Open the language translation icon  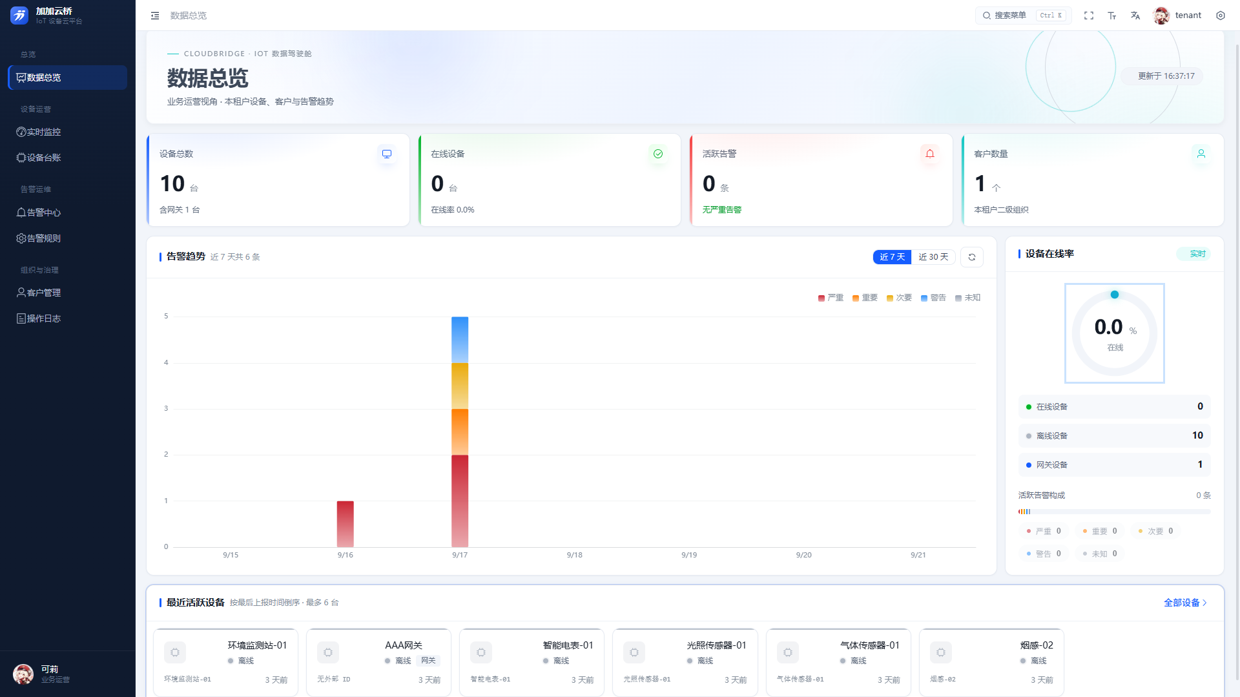click(x=1135, y=16)
